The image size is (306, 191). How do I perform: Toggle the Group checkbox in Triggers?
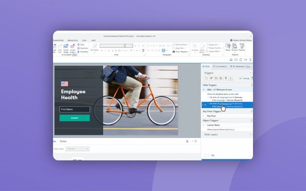click(241, 78)
